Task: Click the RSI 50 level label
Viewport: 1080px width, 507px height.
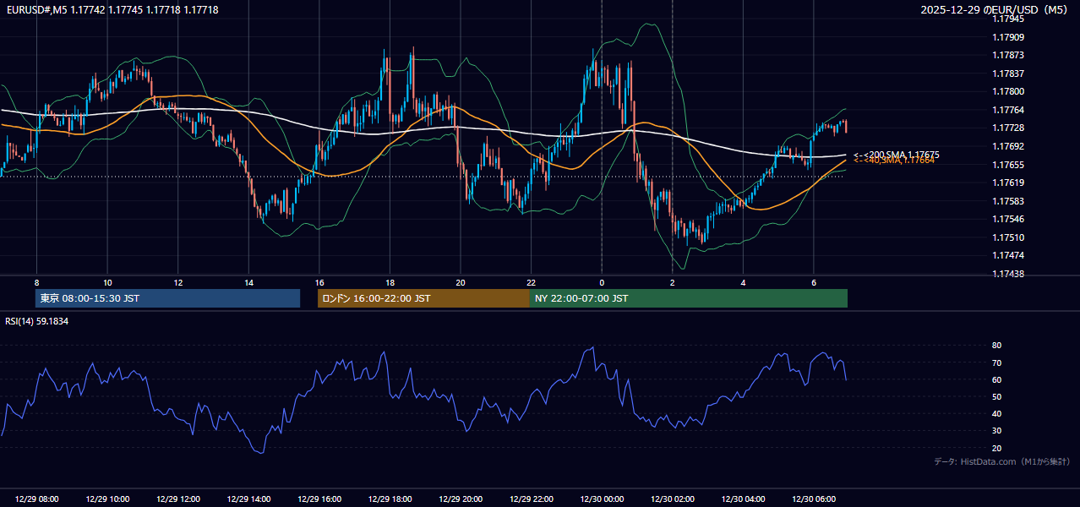Action: pyautogui.click(x=996, y=396)
